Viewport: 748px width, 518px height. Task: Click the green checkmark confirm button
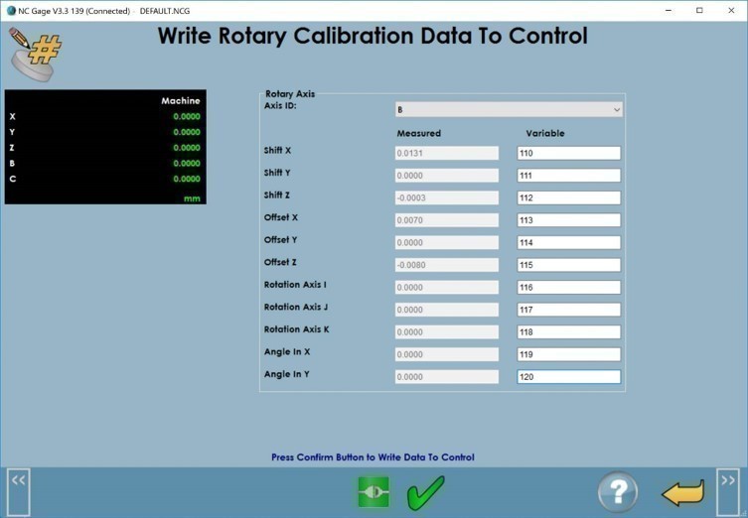[425, 493]
